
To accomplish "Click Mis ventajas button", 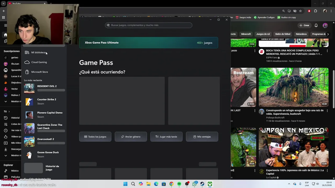I will coord(202,137).
